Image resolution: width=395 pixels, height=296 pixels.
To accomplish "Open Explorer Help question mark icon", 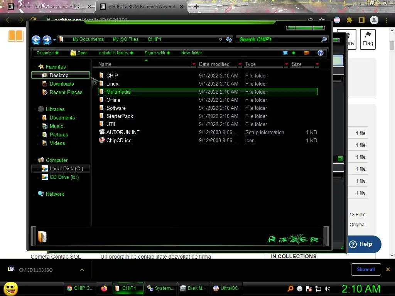I will coord(321,53).
